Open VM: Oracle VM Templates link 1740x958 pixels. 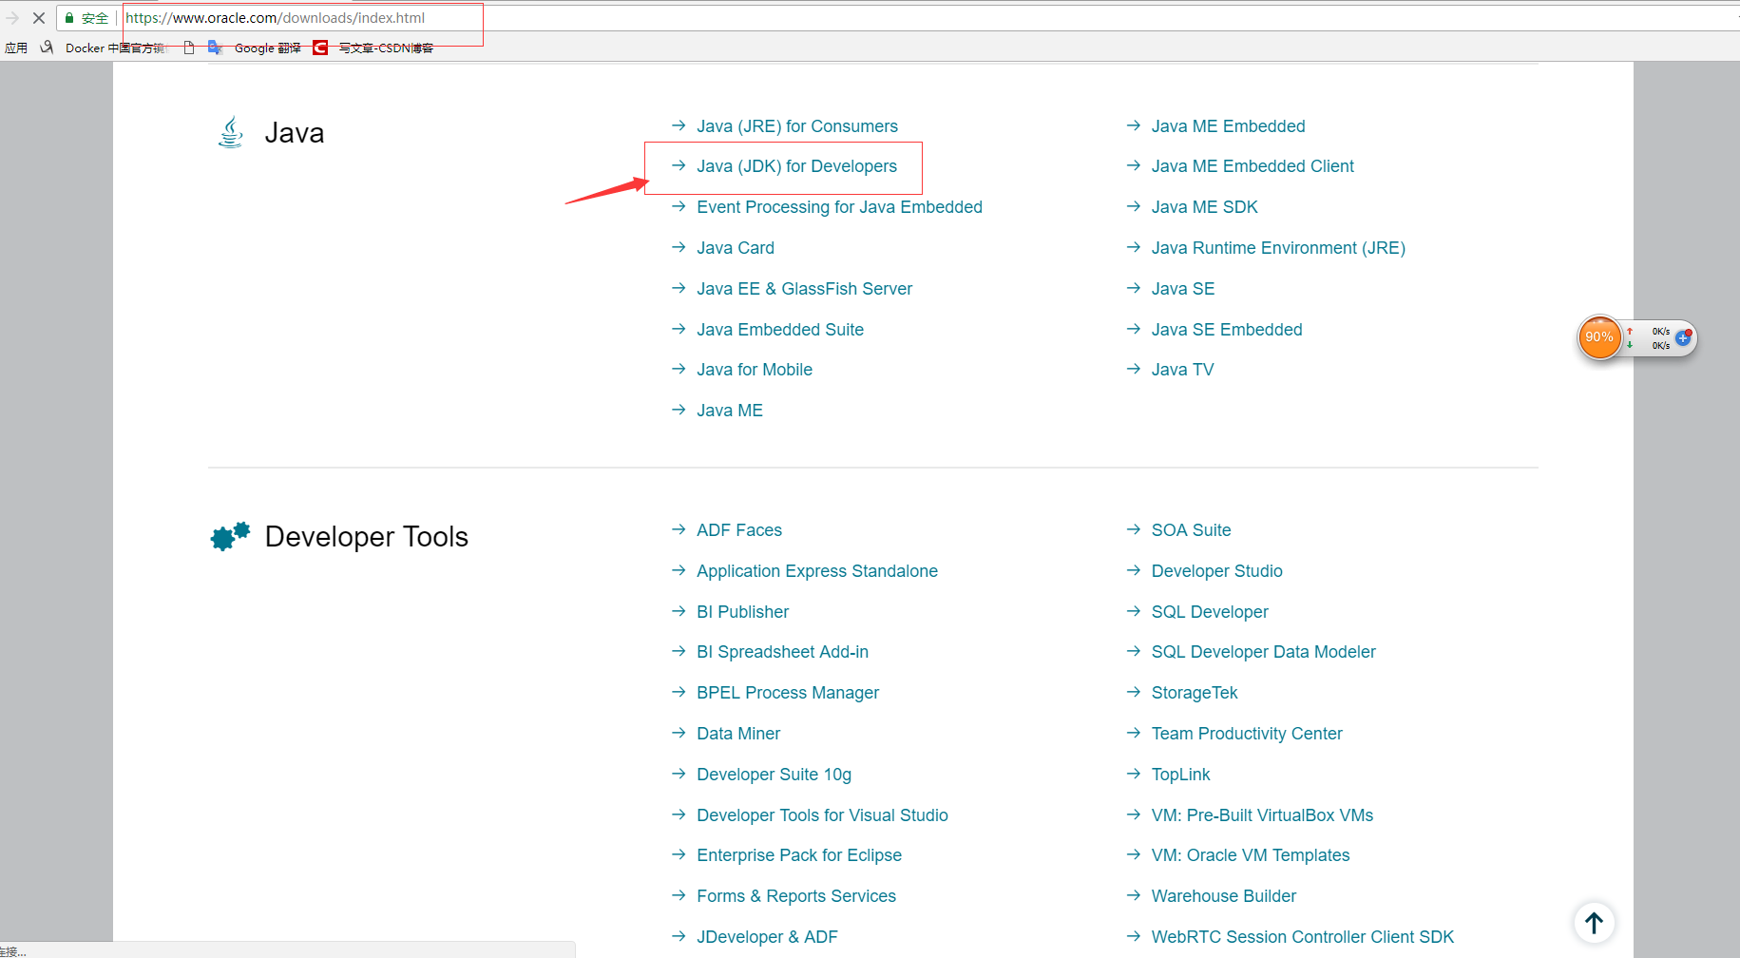point(1251,855)
